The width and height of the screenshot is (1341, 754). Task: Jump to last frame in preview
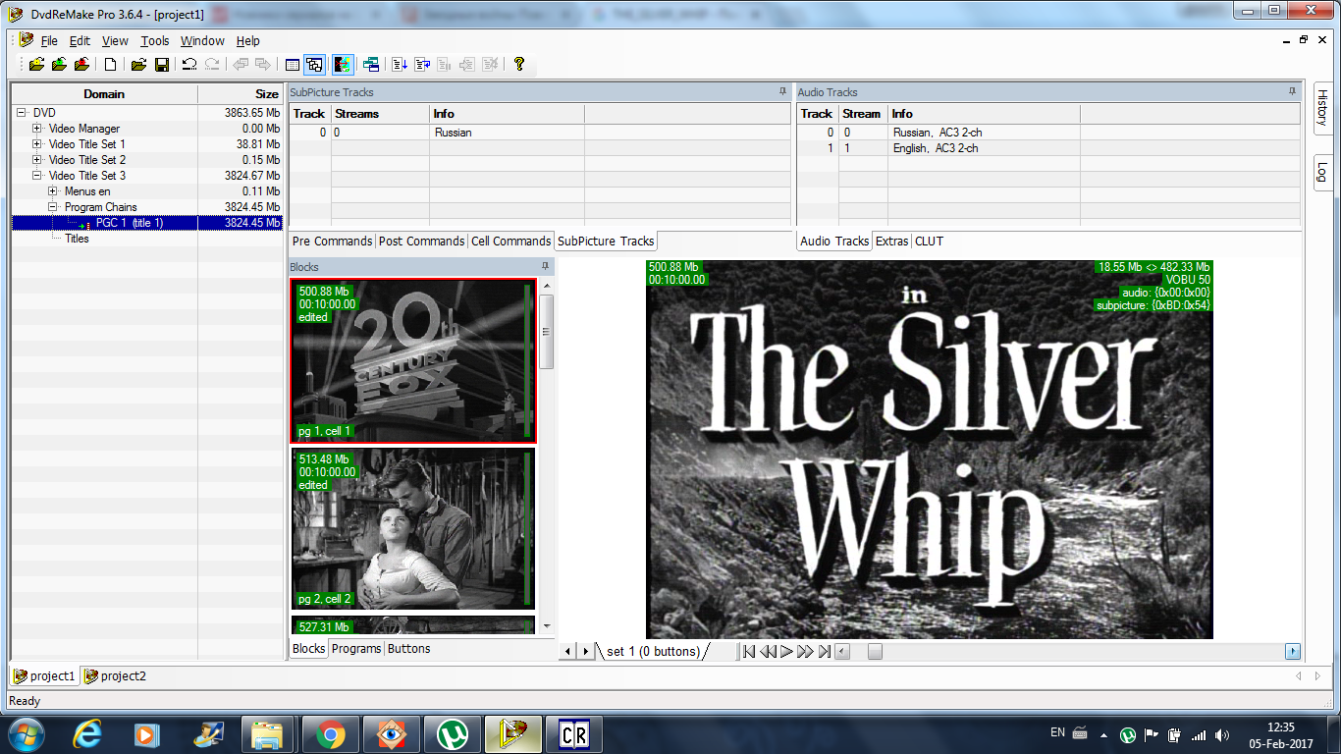825,651
